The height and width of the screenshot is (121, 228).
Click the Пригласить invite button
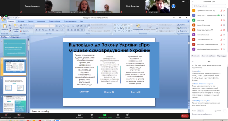[195, 56]
